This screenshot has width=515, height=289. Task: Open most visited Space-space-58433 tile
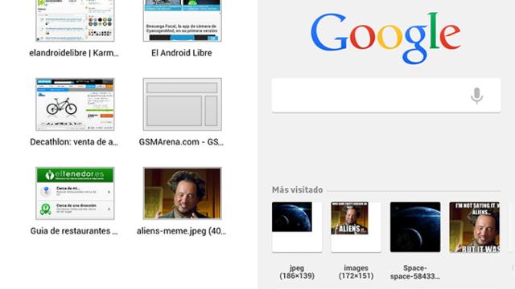point(415,227)
